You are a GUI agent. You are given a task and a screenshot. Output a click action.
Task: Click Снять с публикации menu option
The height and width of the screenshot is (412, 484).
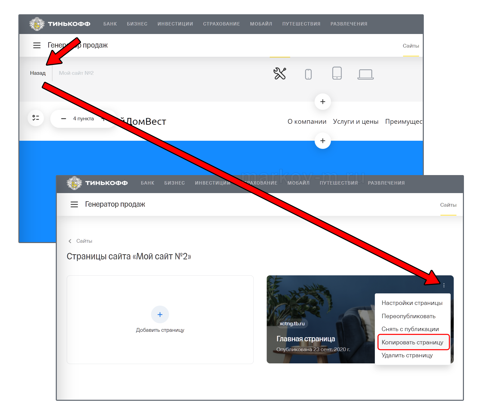pyautogui.click(x=410, y=329)
